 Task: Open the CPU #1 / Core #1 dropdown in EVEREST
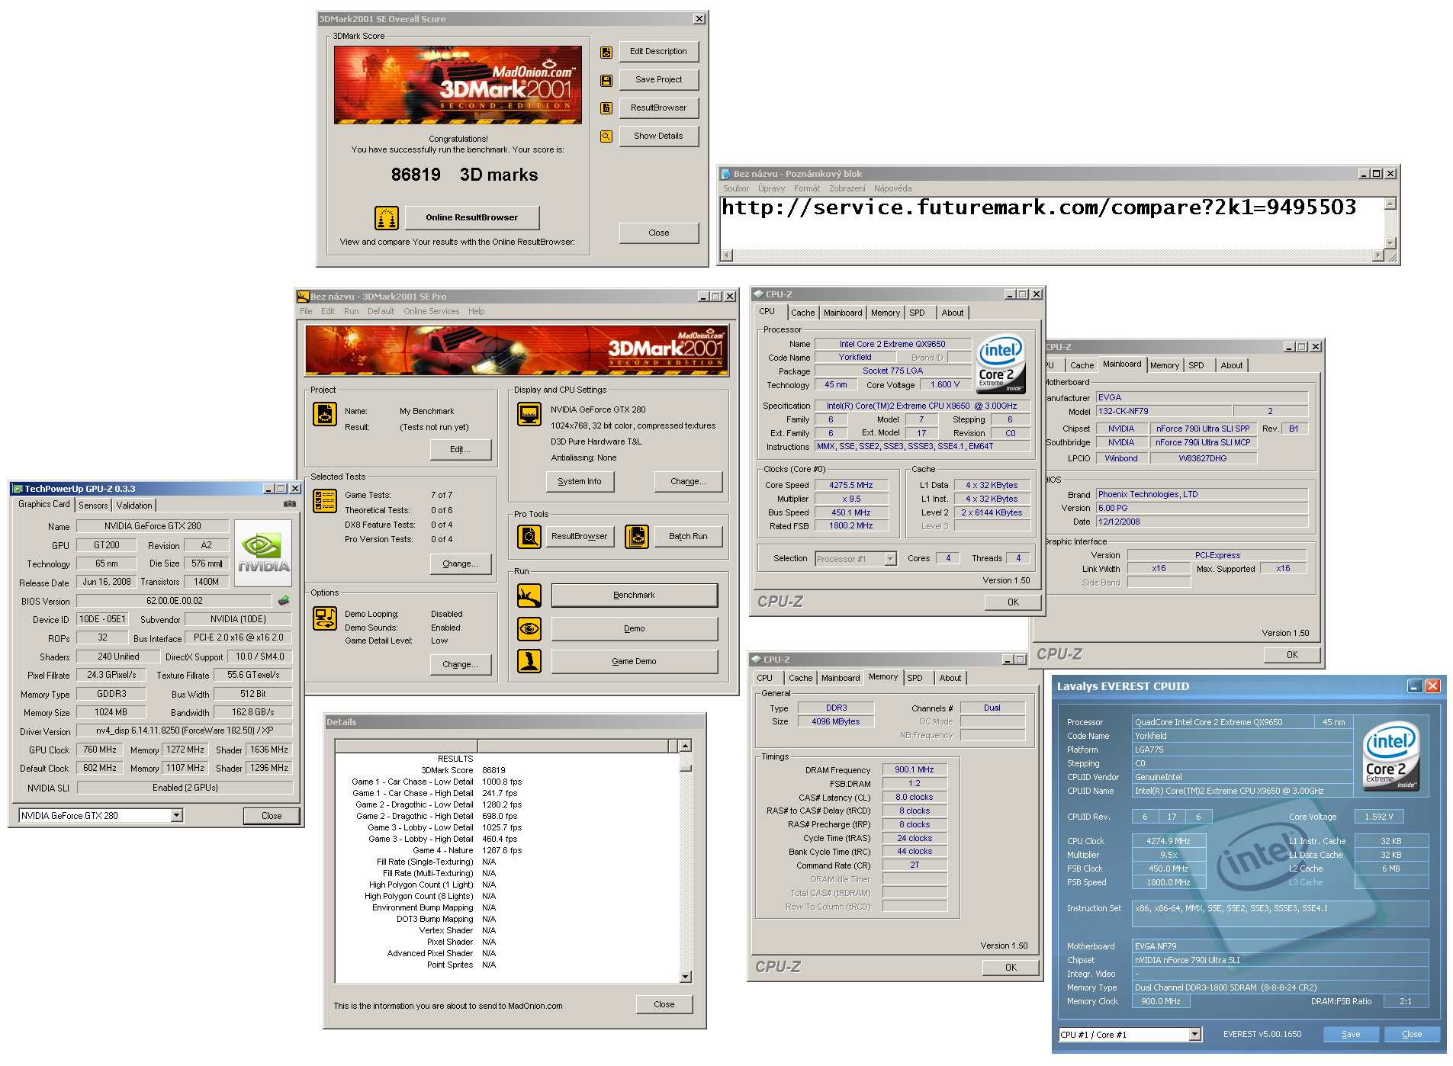pyautogui.click(x=1195, y=1035)
